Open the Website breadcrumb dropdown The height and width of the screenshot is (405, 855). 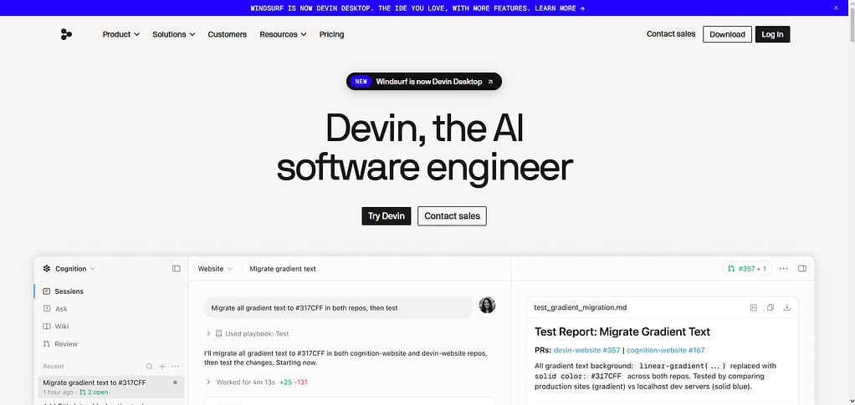point(215,268)
